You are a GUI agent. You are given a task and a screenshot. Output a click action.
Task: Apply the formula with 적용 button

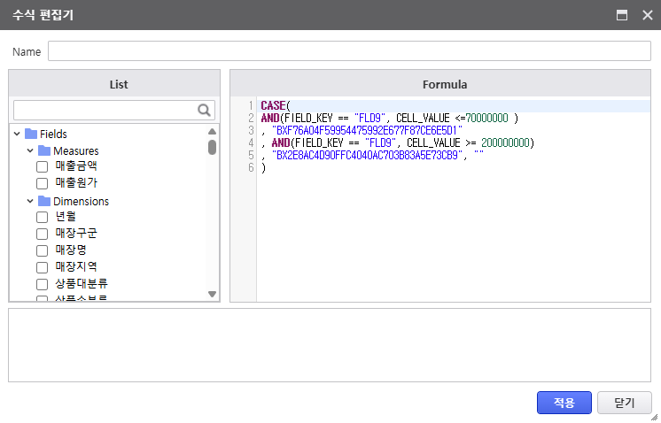click(x=564, y=403)
